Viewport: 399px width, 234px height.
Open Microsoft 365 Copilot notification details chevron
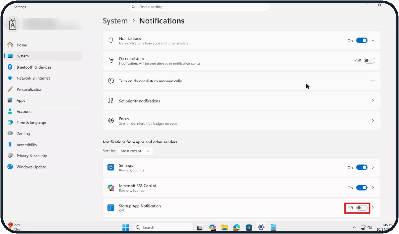click(373, 188)
